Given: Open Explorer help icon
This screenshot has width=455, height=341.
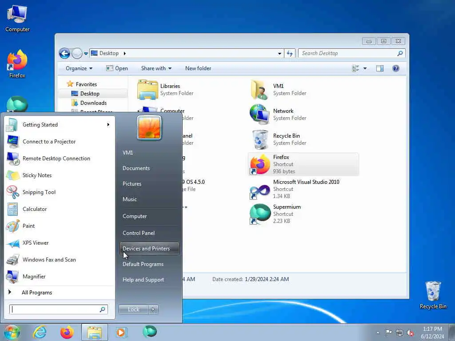Looking at the screenshot, I should coord(396,68).
